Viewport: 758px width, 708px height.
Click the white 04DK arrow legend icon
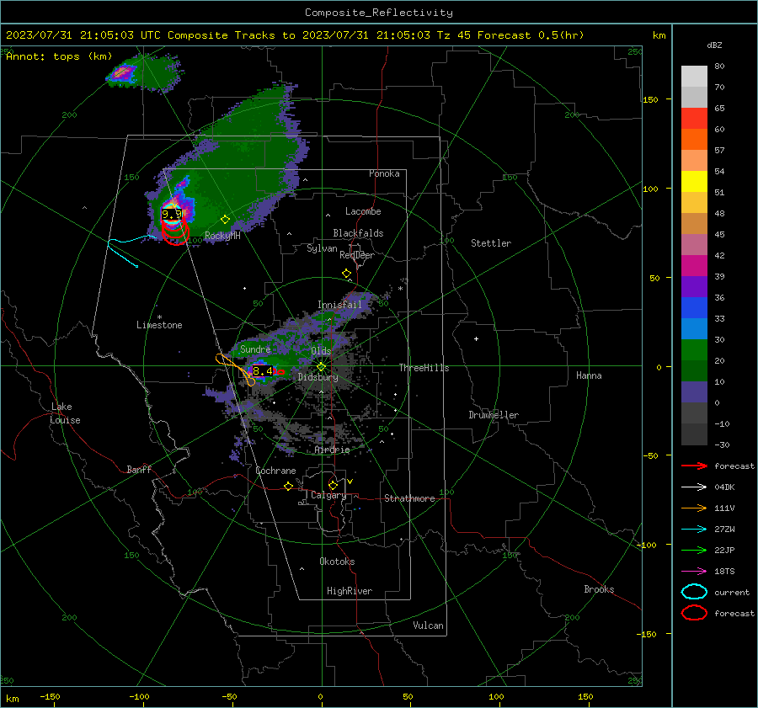pyautogui.click(x=694, y=487)
